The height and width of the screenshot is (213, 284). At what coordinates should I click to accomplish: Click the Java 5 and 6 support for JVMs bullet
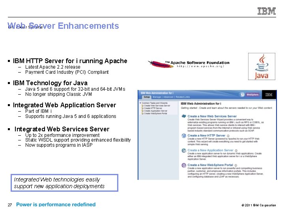click(x=75, y=89)
